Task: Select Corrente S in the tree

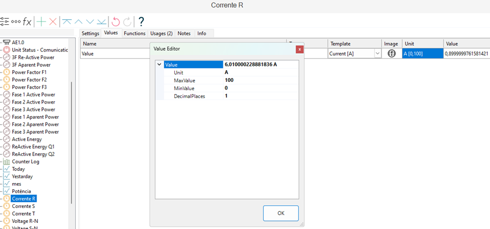Action: click(23, 206)
